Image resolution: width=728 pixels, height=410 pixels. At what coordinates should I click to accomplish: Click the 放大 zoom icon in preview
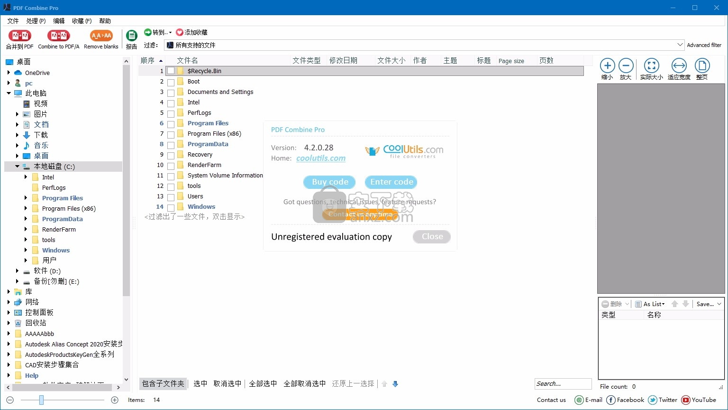626,65
